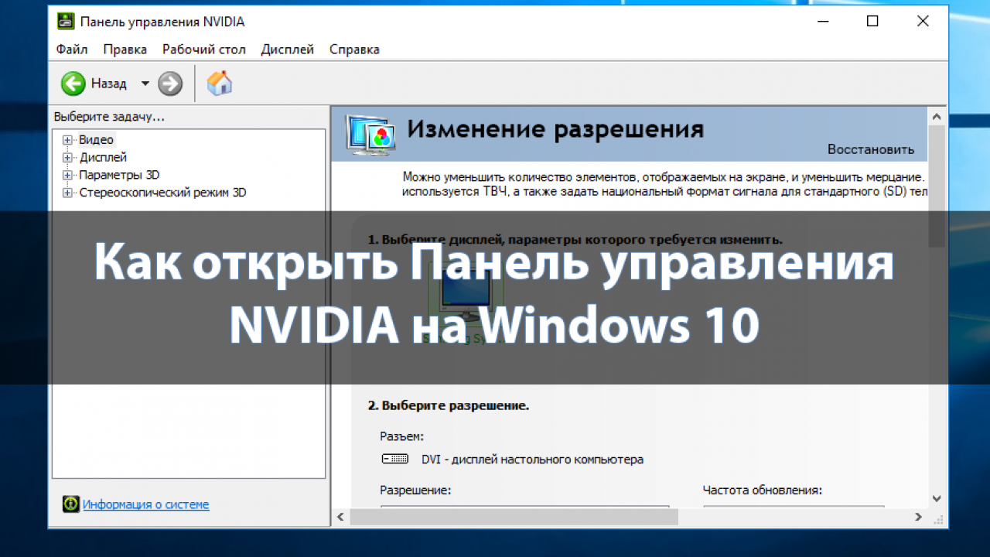This screenshot has width=990, height=557.
Task: Open the Home page house icon
Action: pos(220,83)
